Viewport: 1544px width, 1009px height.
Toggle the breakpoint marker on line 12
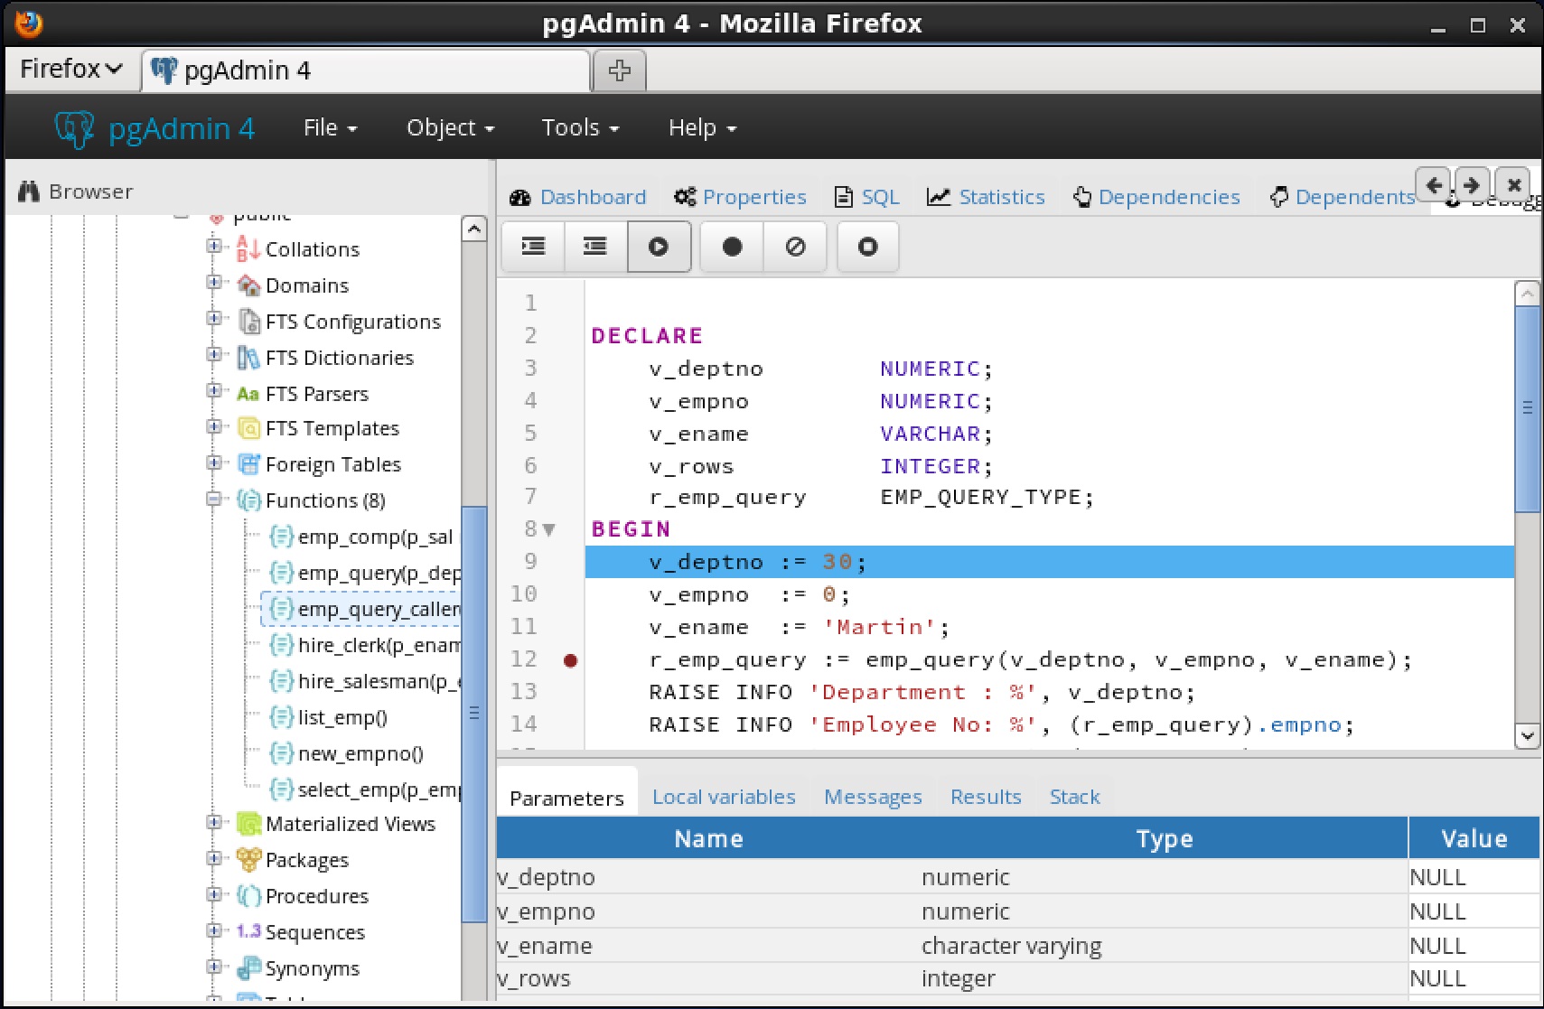570,660
